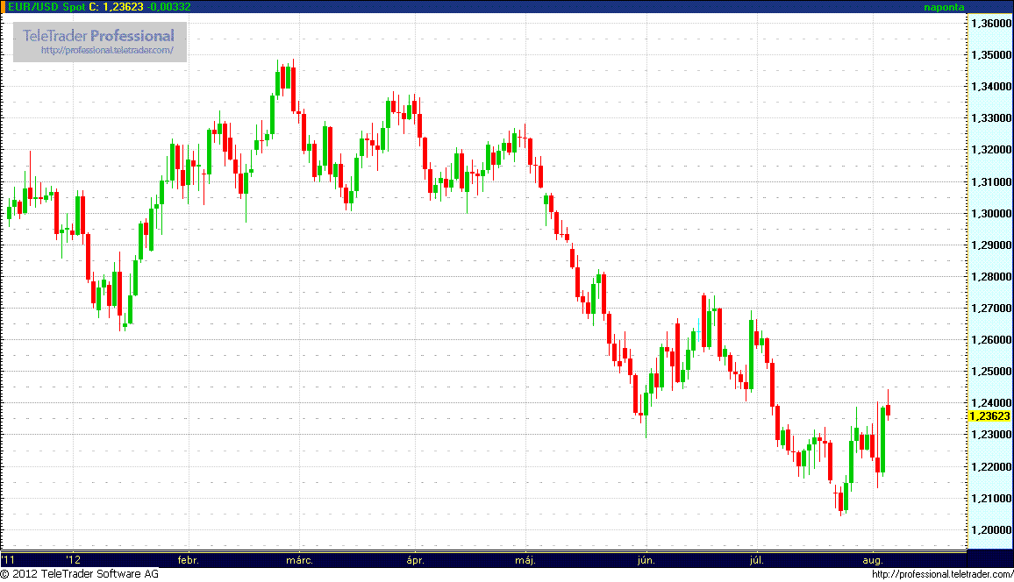Select the 'naponta' interval label
The width and height of the screenshot is (1014, 582).
coord(944,6)
